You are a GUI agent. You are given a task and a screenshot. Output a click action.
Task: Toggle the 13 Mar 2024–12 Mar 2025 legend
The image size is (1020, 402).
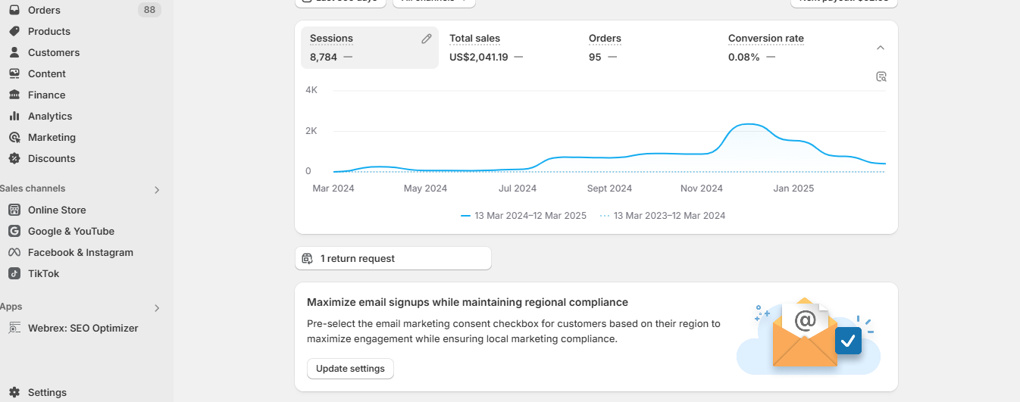point(524,216)
